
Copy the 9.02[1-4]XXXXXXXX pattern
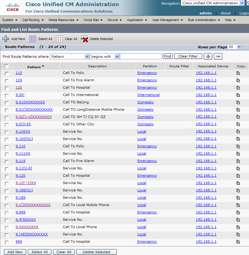coord(238,117)
